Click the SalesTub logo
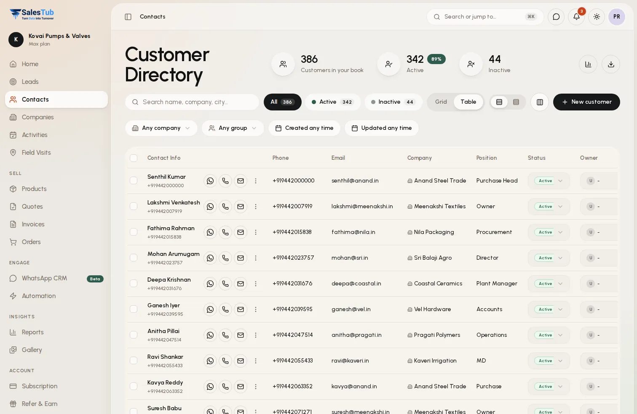The image size is (637, 414). click(x=32, y=14)
